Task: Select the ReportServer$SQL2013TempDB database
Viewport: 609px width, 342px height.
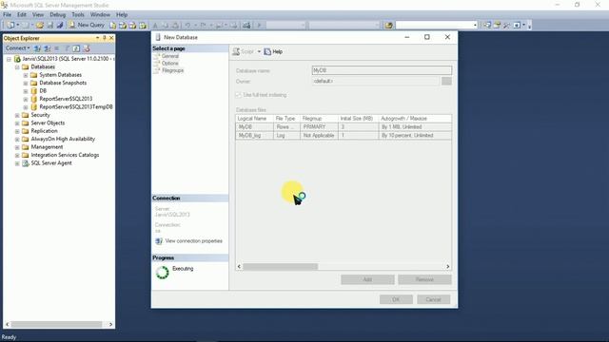Action: [76, 106]
